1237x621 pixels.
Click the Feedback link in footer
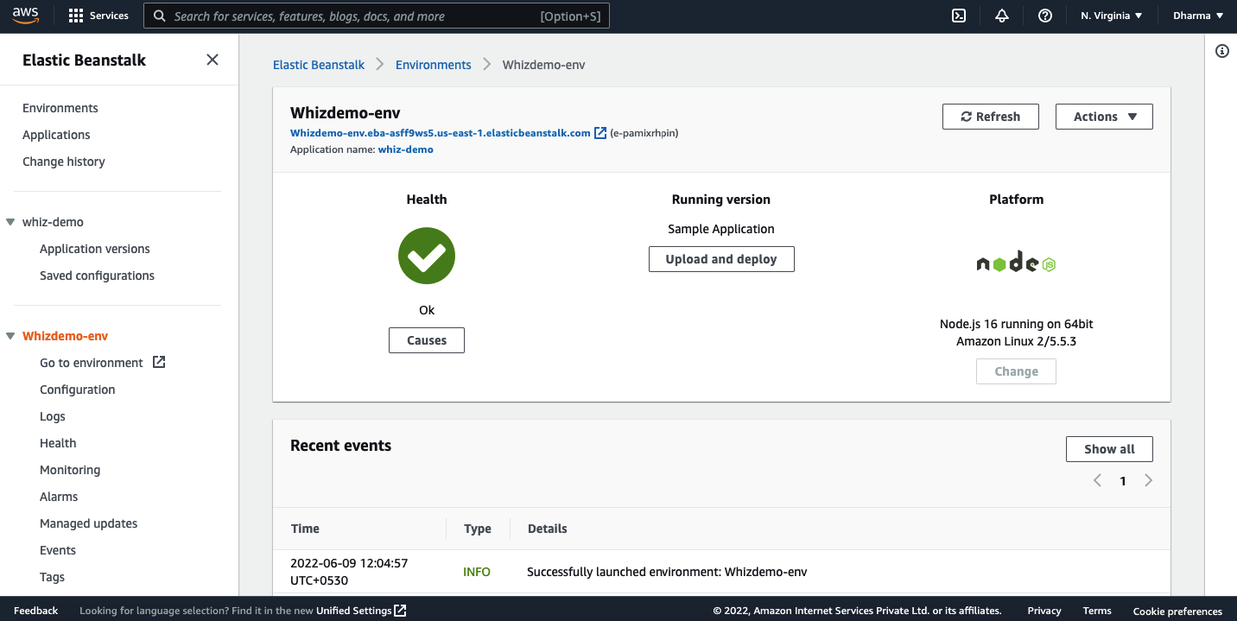[35, 611]
